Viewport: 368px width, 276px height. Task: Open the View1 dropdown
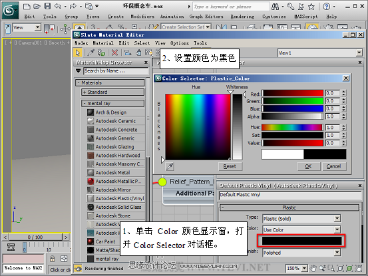(359, 53)
